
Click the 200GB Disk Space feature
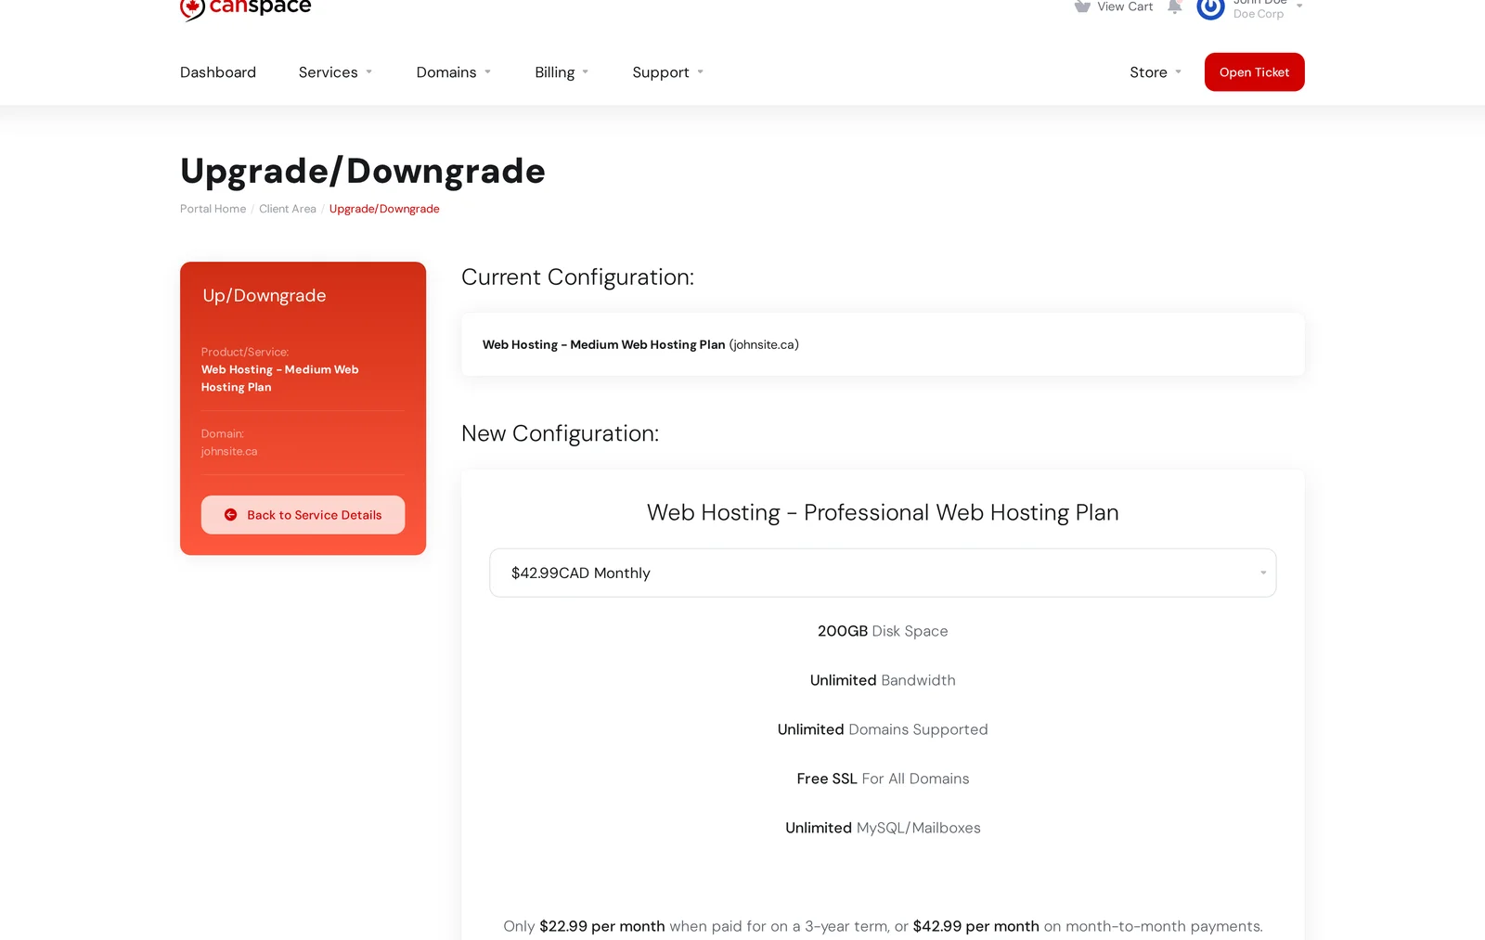point(883,631)
